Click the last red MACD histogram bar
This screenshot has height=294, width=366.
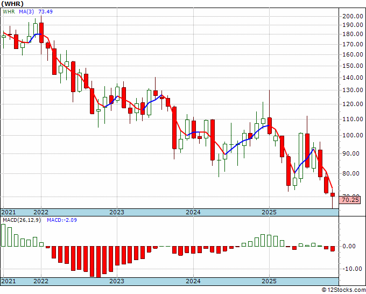(x=333, y=249)
